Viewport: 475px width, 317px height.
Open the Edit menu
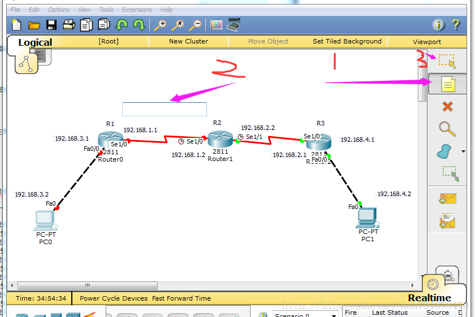pyautogui.click(x=34, y=10)
